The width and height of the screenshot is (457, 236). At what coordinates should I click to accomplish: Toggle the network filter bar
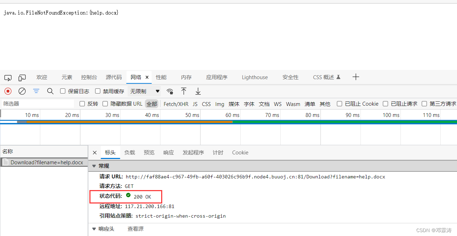point(36,91)
